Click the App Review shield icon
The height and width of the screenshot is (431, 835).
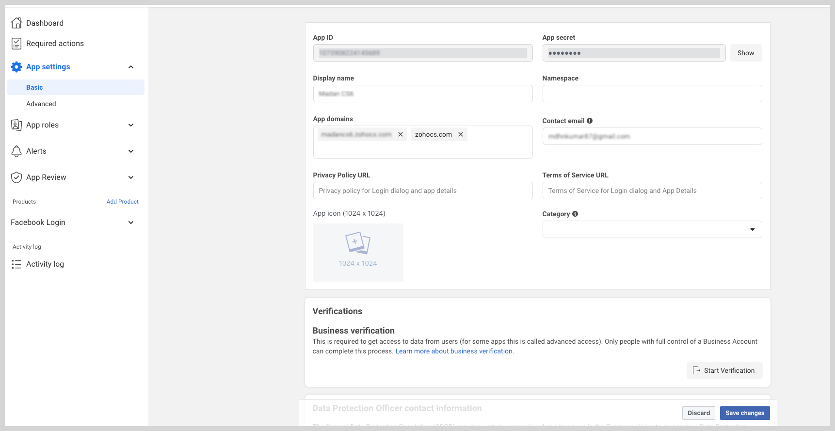pos(16,177)
